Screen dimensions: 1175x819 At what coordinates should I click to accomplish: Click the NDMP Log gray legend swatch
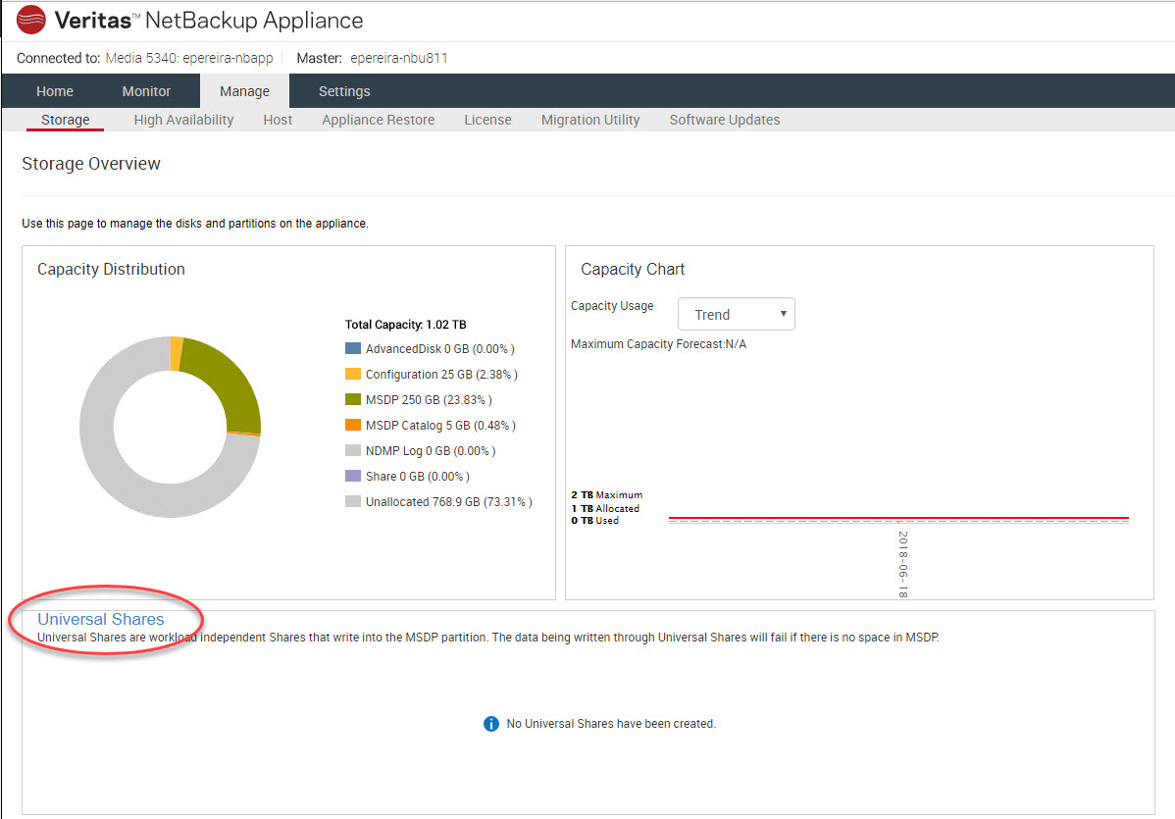pos(353,450)
